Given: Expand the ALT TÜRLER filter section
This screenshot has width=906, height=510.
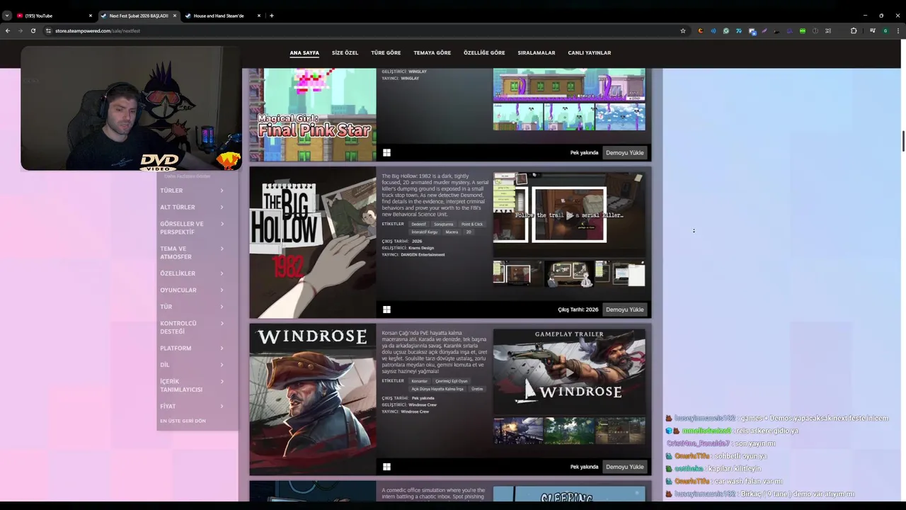Looking at the screenshot, I should point(192,208).
